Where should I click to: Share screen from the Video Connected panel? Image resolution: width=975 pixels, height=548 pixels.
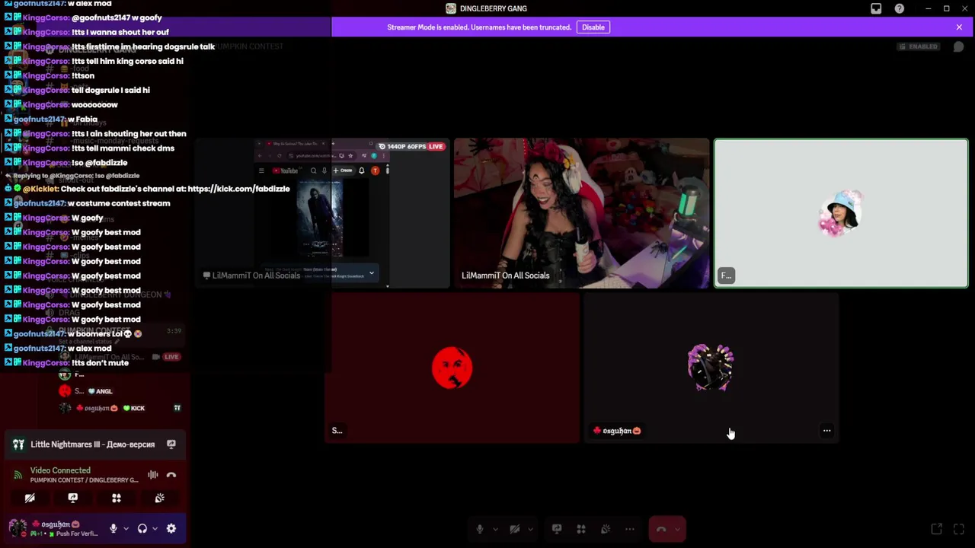click(x=73, y=498)
